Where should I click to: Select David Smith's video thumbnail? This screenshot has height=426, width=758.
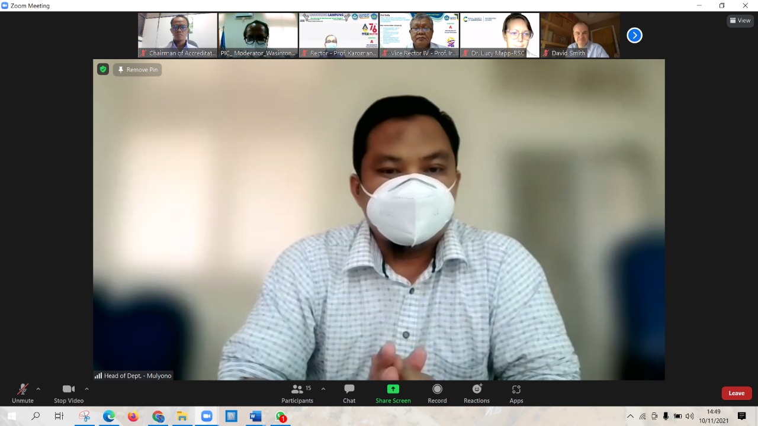(580, 35)
